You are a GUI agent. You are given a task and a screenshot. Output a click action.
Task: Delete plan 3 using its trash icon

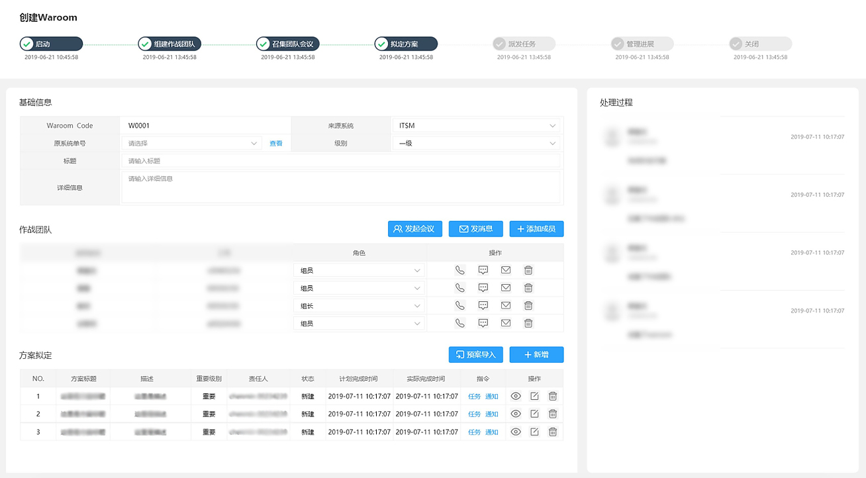(552, 431)
